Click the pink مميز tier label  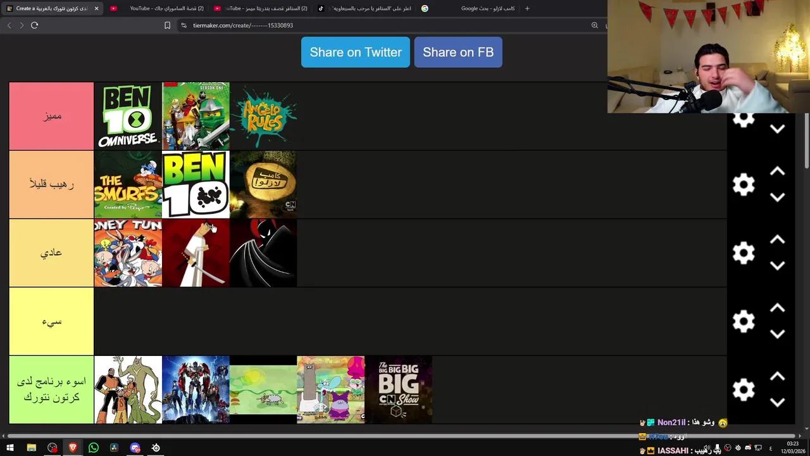point(51,116)
